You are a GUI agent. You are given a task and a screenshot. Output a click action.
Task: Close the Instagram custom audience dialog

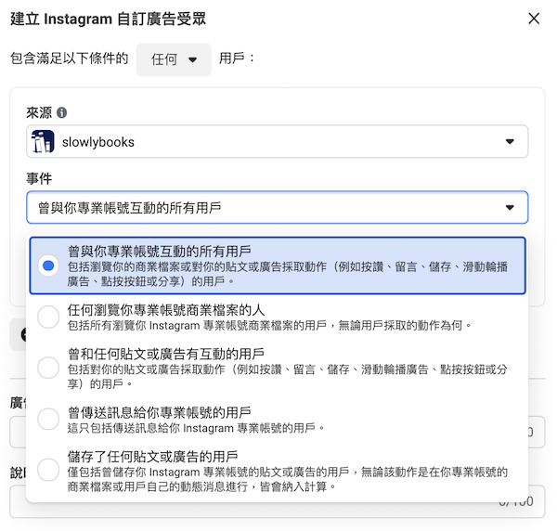534,19
